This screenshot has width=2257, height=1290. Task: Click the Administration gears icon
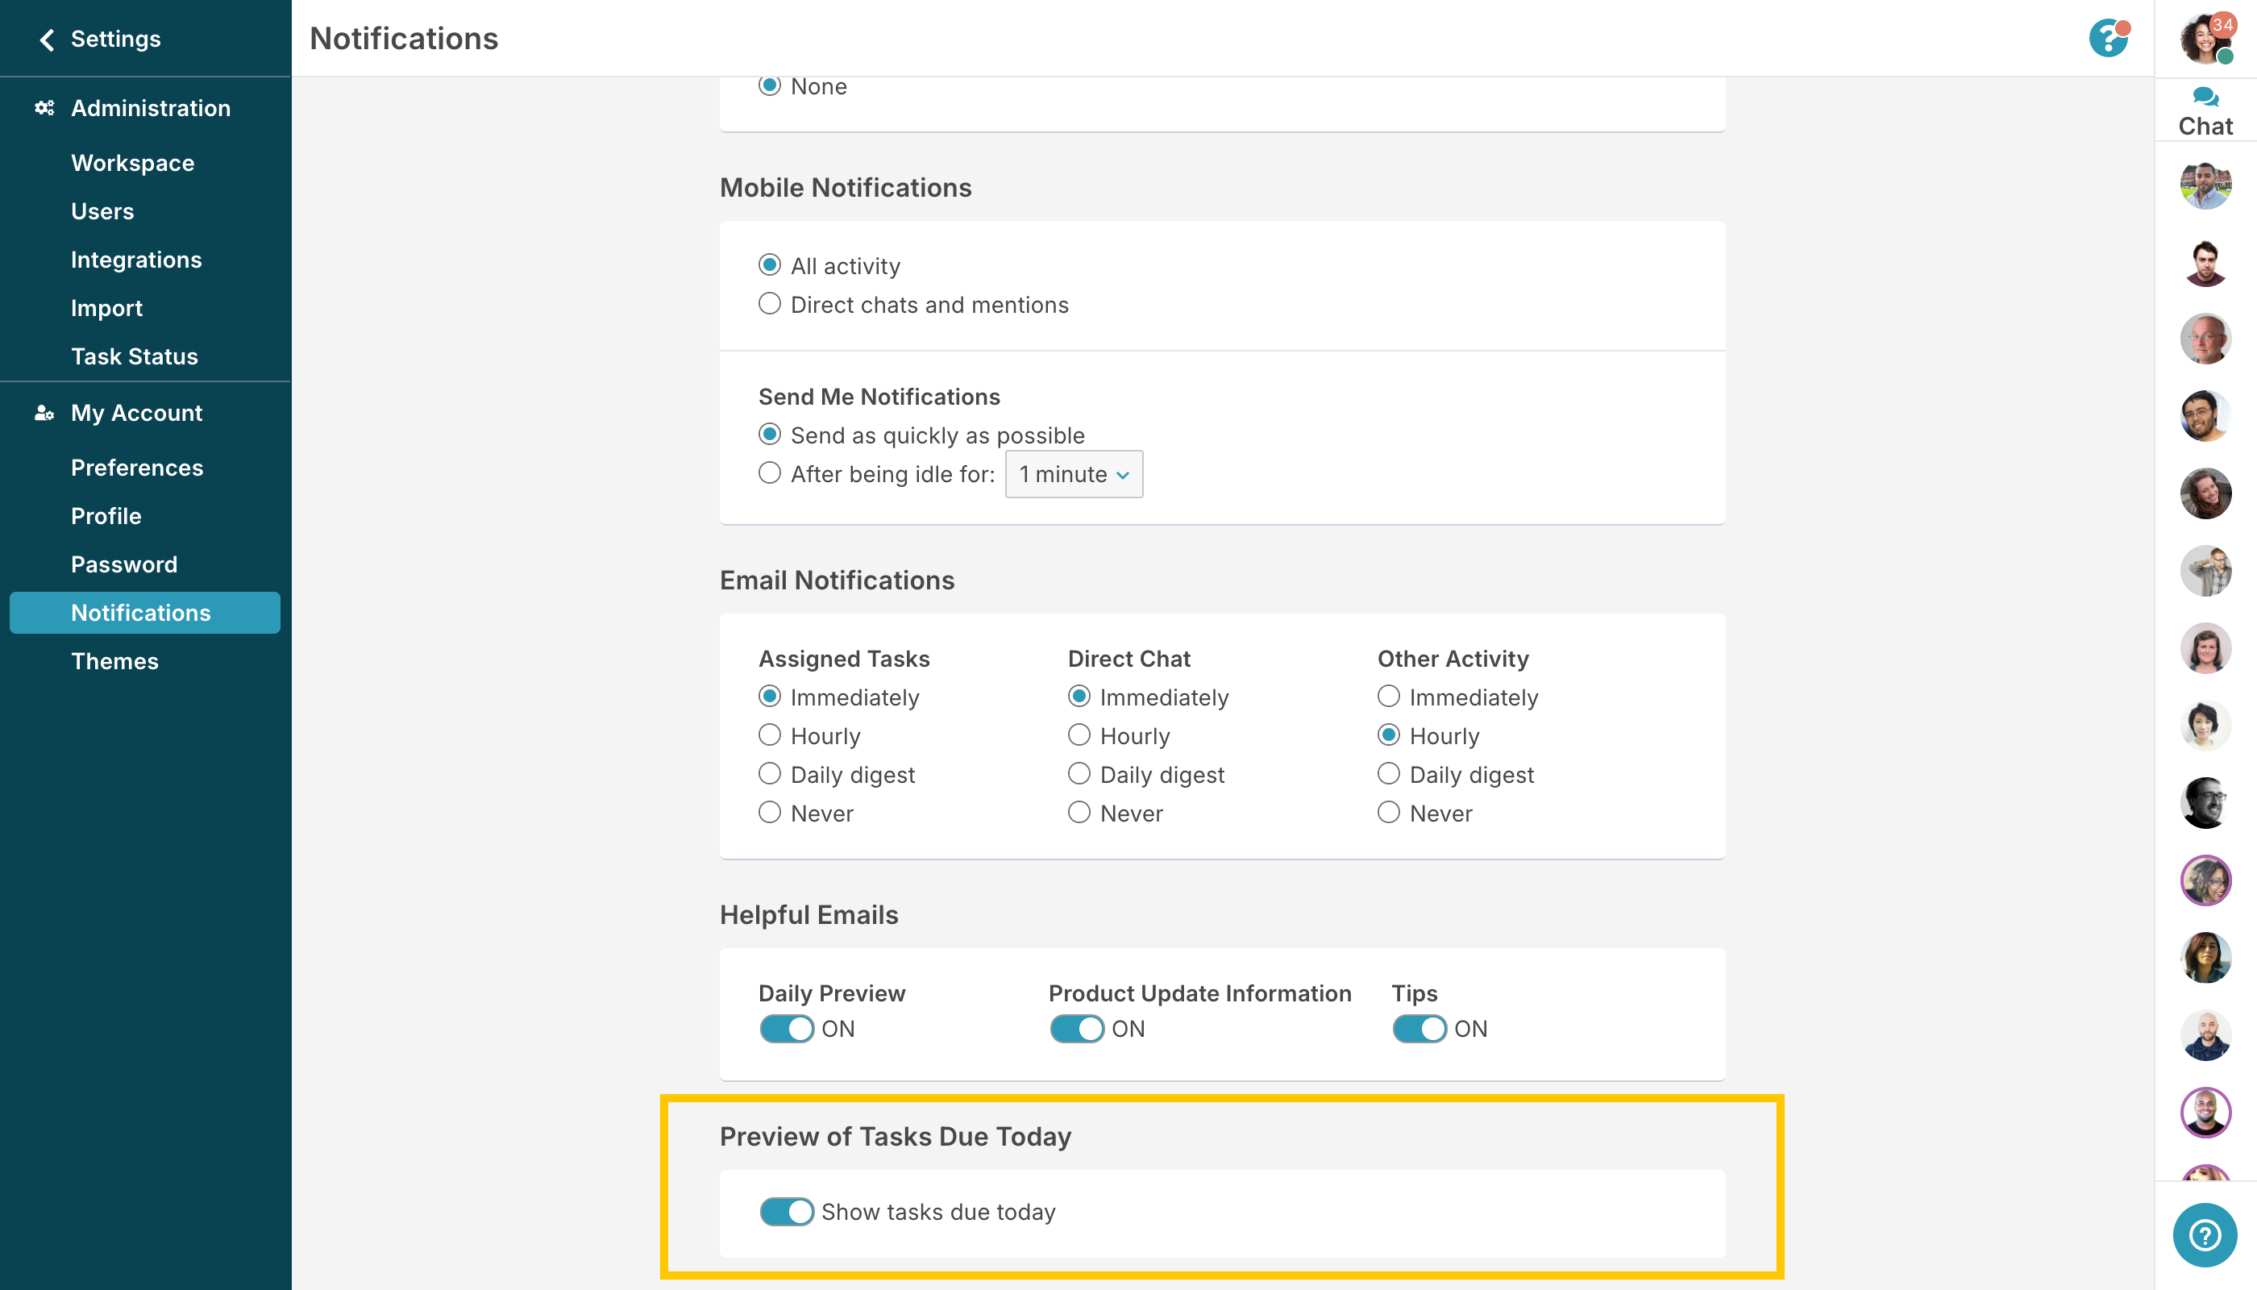coord(44,108)
